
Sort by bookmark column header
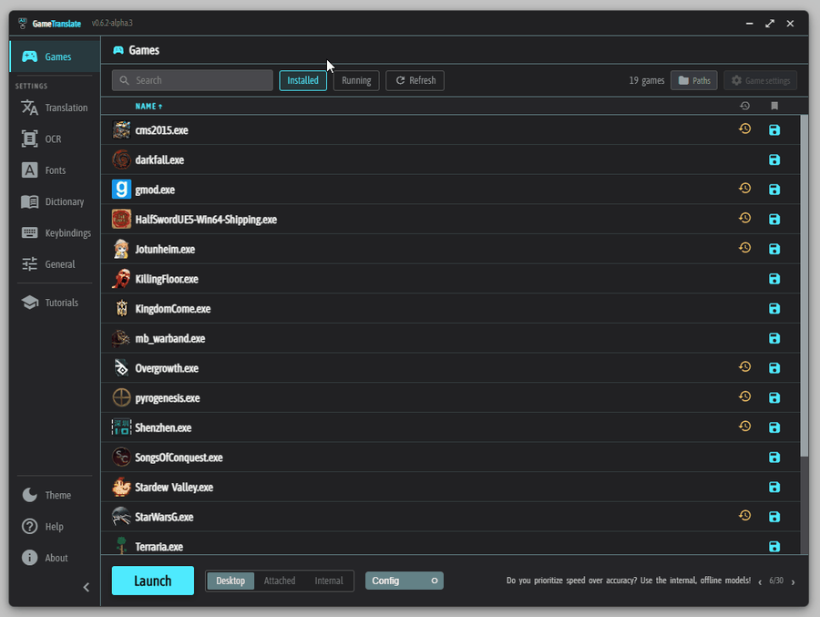[x=774, y=107]
